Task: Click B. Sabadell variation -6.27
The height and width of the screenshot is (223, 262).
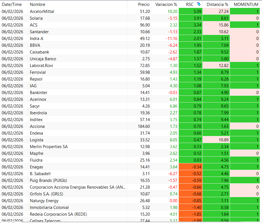Action: click(x=173, y=174)
